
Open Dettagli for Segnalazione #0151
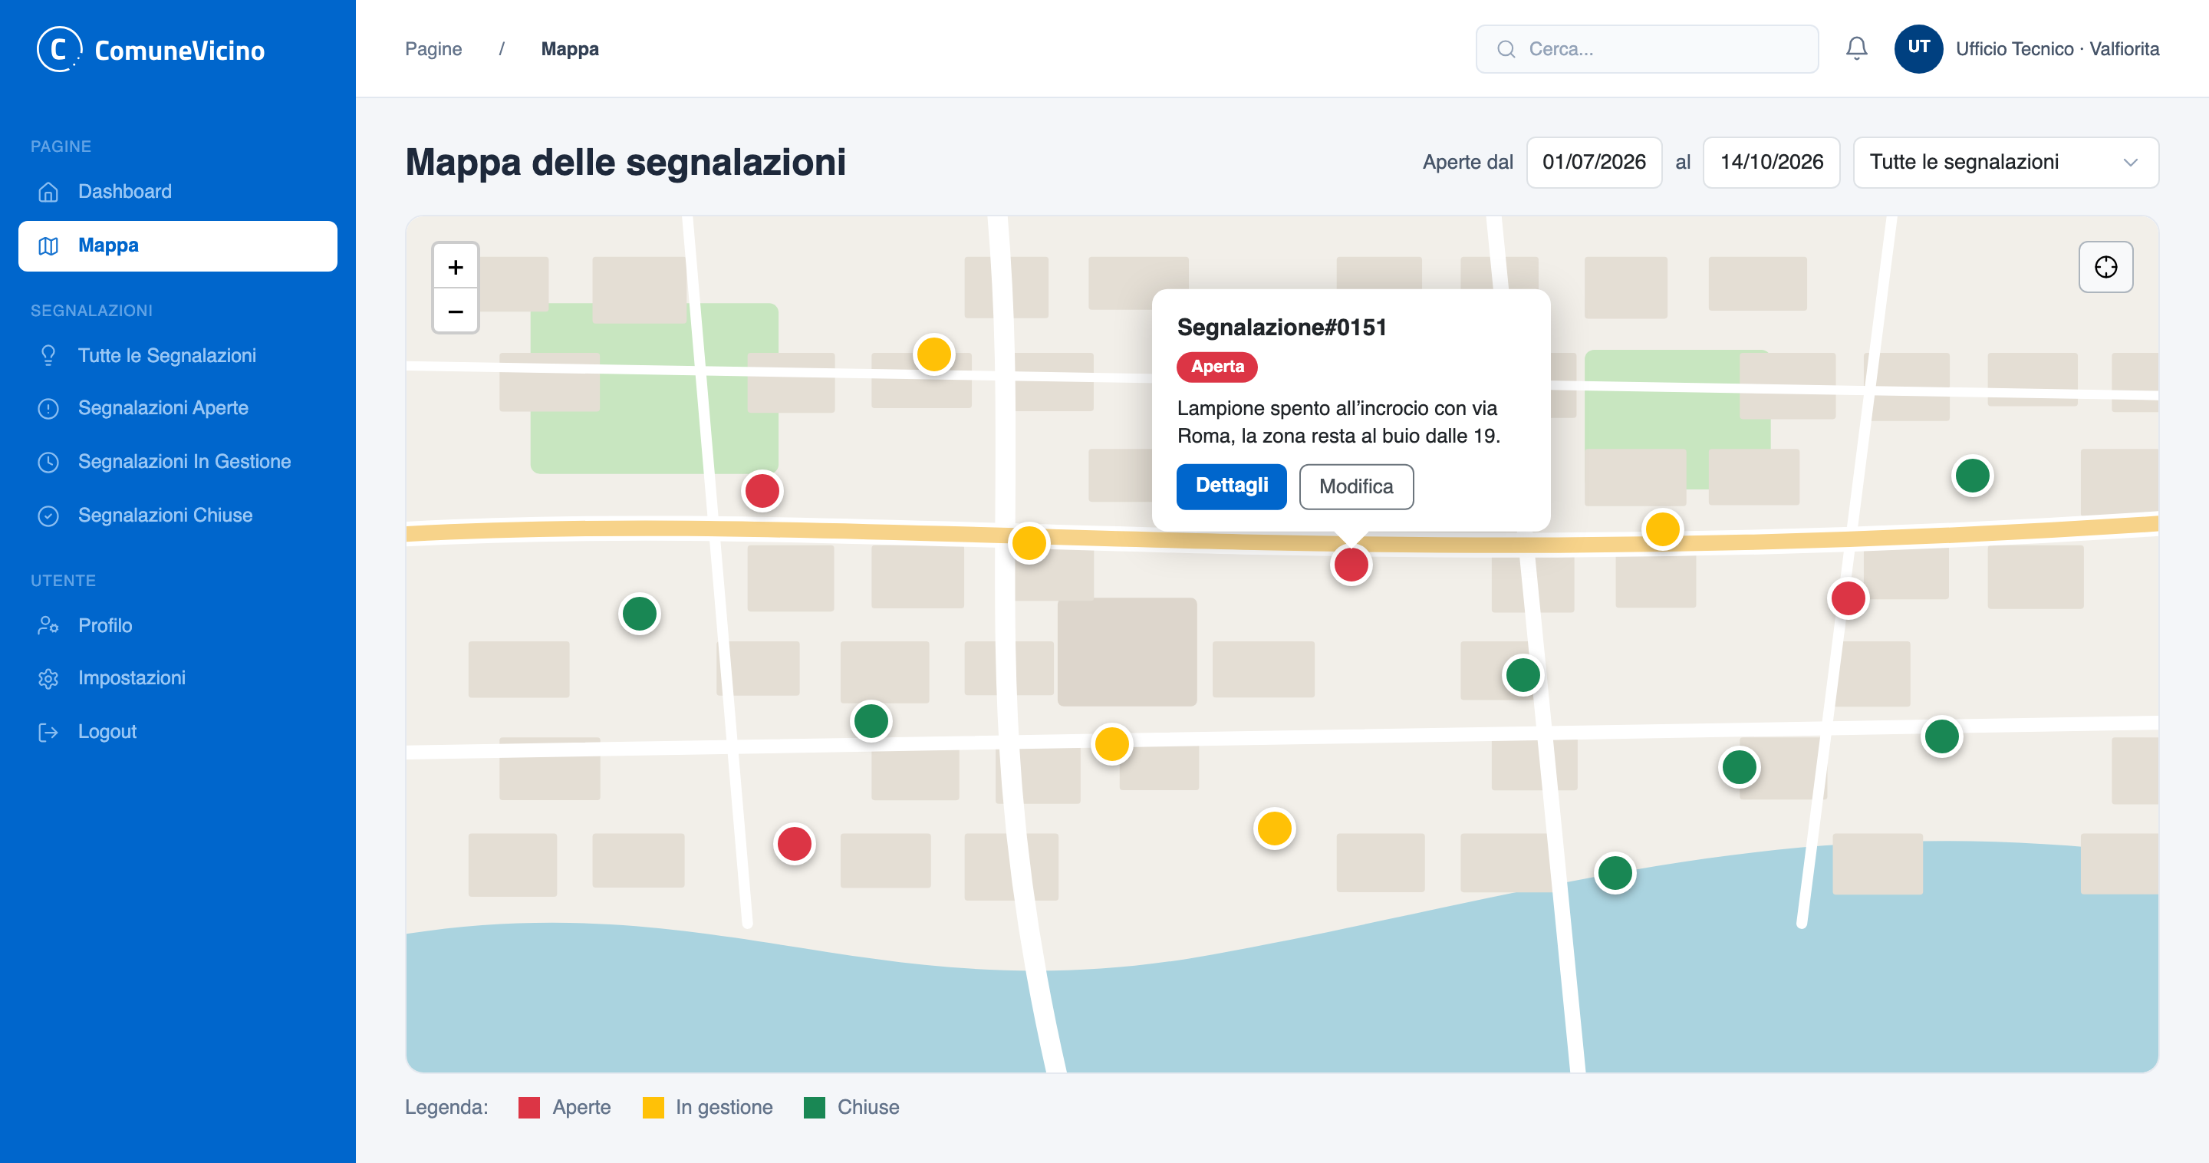click(1230, 486)
